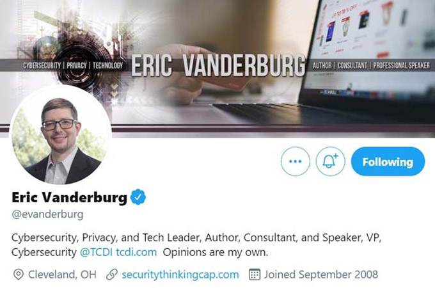This screenshot has height=288, width=435.
Task: Click the link chain icon
Action: pyautogui.click(x=112, y=275)
